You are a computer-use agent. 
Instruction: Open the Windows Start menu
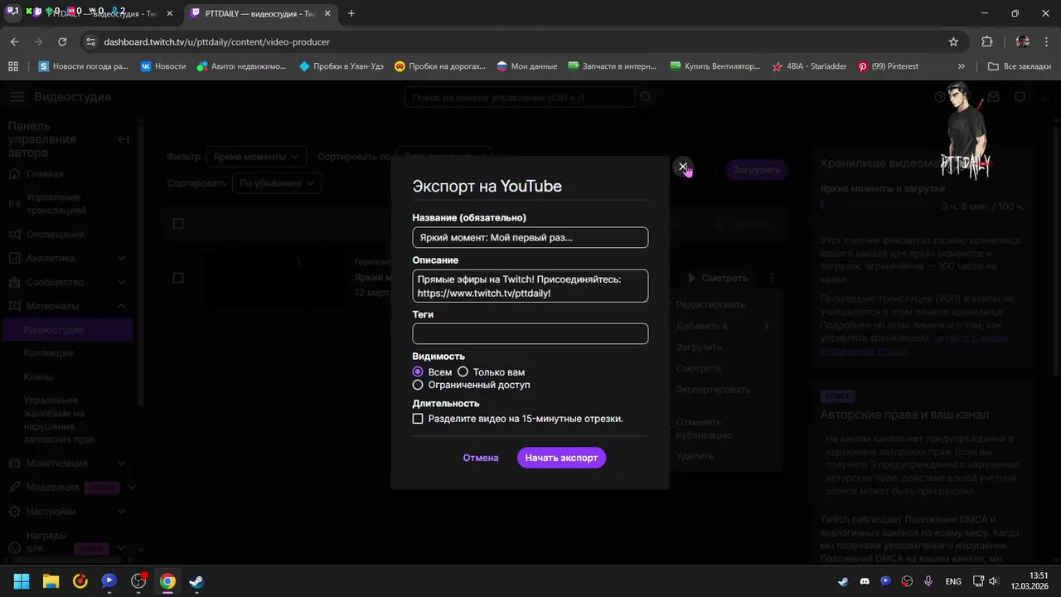22,581
